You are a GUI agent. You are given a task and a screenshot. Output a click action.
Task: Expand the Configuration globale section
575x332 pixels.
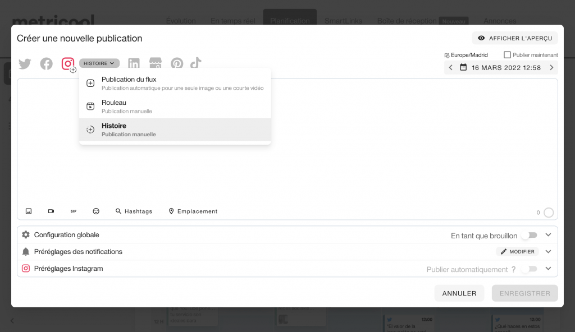[x=548, y=235]
